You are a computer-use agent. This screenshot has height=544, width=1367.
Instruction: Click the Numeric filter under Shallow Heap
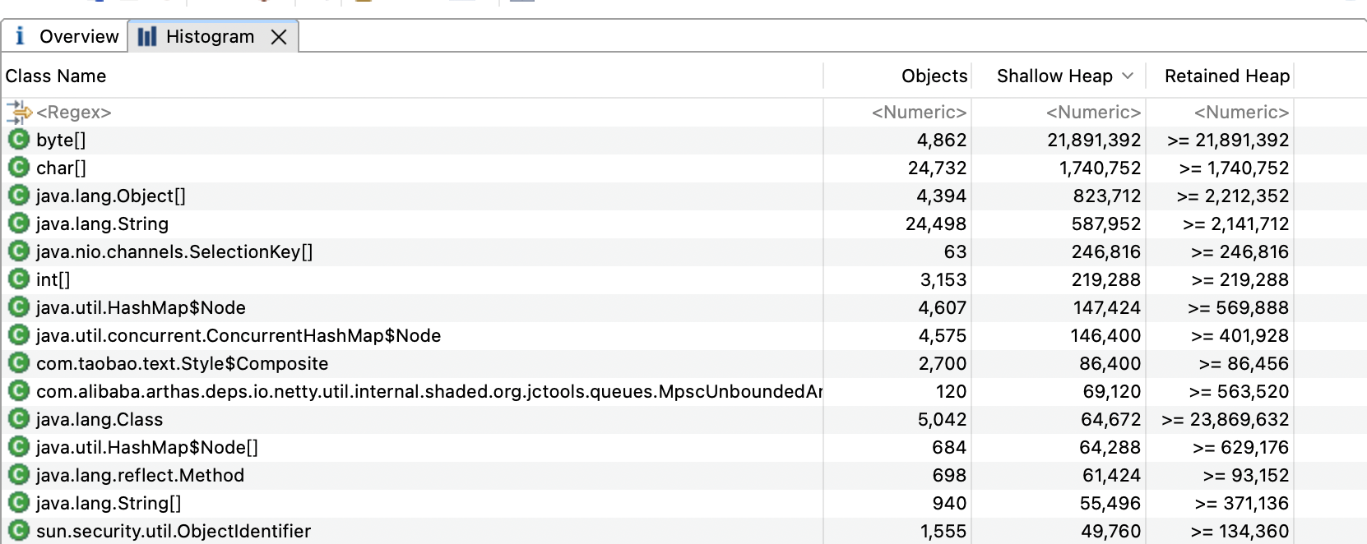coord(1093,113)
